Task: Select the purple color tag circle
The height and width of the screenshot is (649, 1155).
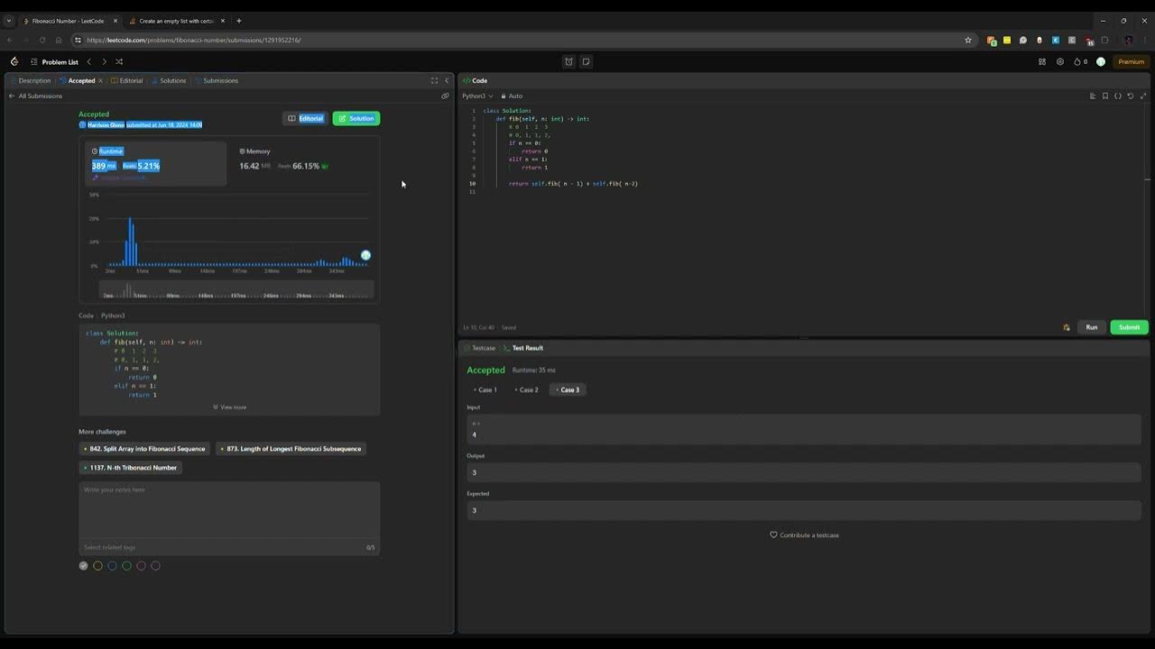Action: tap(155, 566)
